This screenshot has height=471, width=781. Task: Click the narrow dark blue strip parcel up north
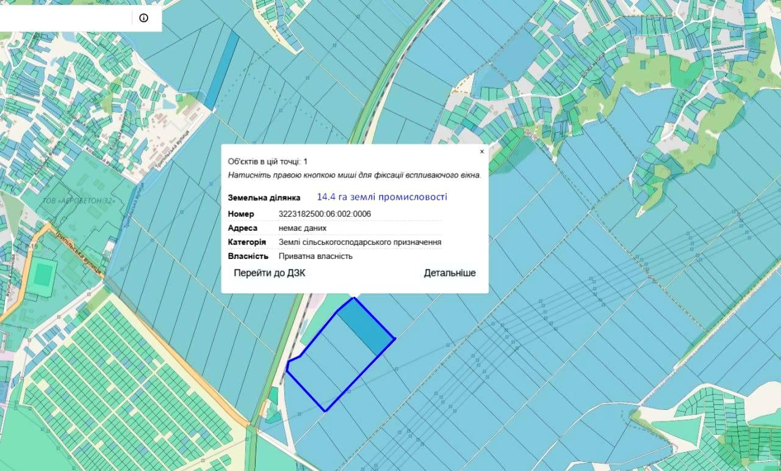(221, 70)
